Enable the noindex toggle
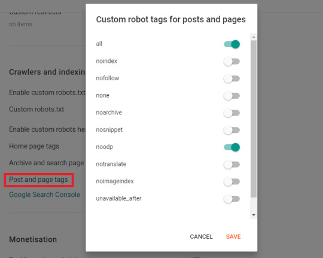 click(x=231, y=62)
